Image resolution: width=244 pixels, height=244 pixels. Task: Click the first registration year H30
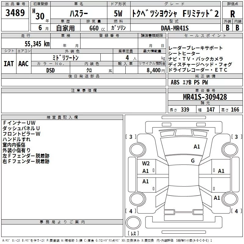click(39, 14)
